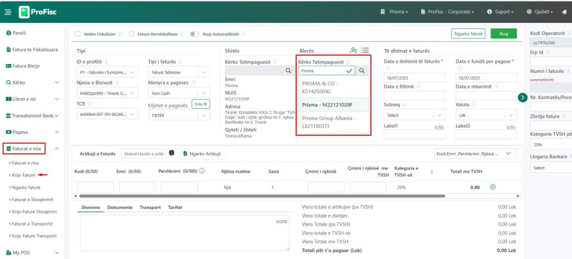Screen dimensions: 572x259
Task: Open the ProFisc - Corporate header menu
Action: point(447,12)
